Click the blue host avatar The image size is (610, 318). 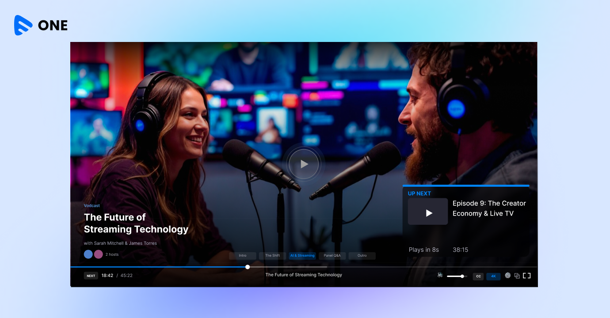coord(88,254)
